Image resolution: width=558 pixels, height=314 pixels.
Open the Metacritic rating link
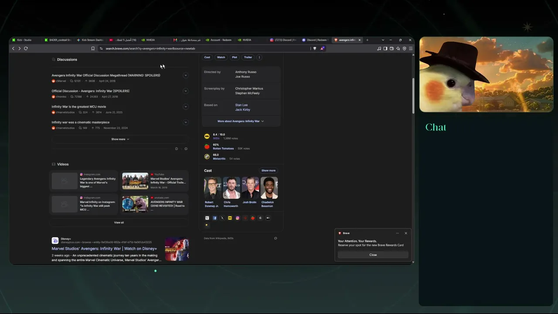pos(219,159)
